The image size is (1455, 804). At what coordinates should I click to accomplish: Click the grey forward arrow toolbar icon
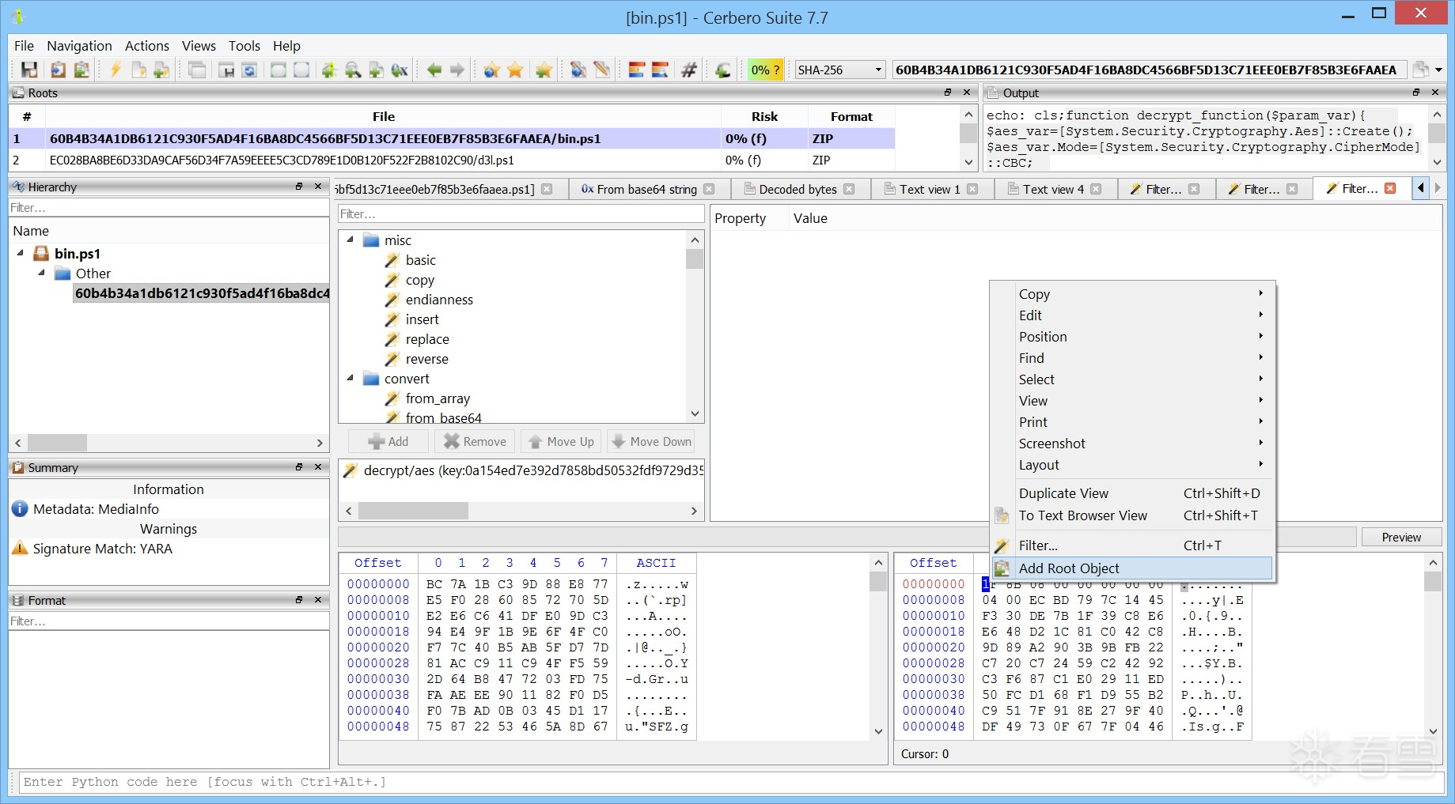click(457, 70)
